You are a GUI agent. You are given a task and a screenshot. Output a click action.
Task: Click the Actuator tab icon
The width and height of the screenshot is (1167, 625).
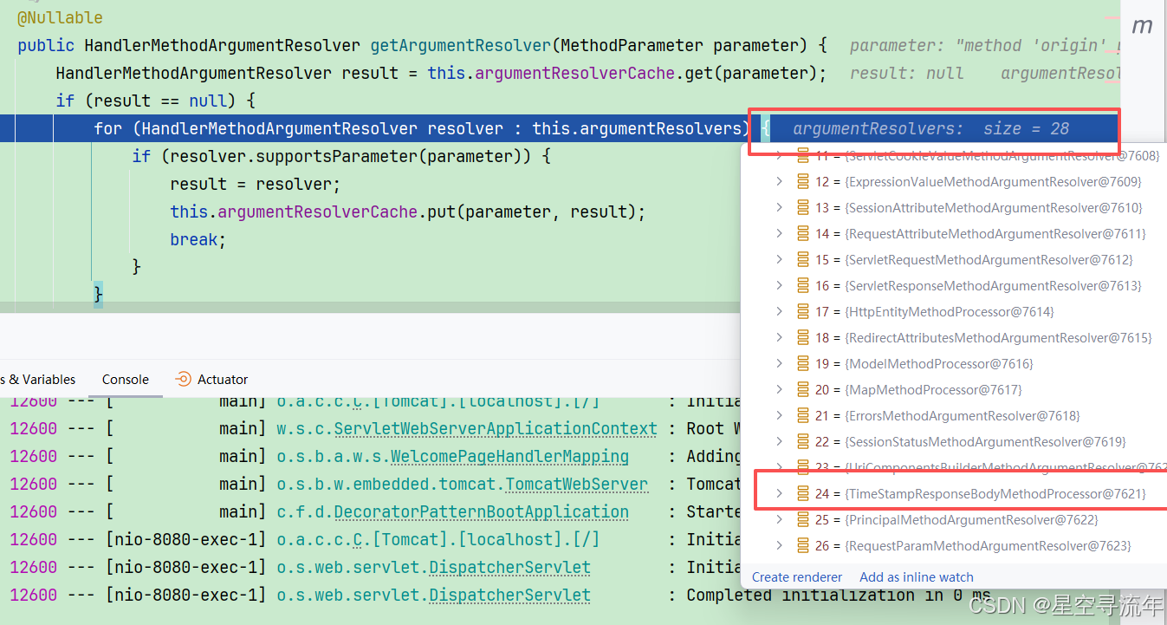click(x=183, y=379)
